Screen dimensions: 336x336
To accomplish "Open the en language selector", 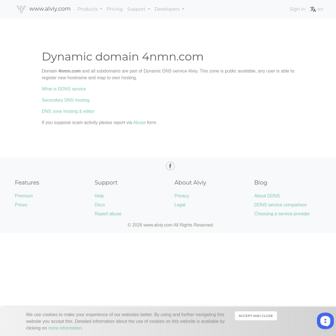I will point(320,9).
